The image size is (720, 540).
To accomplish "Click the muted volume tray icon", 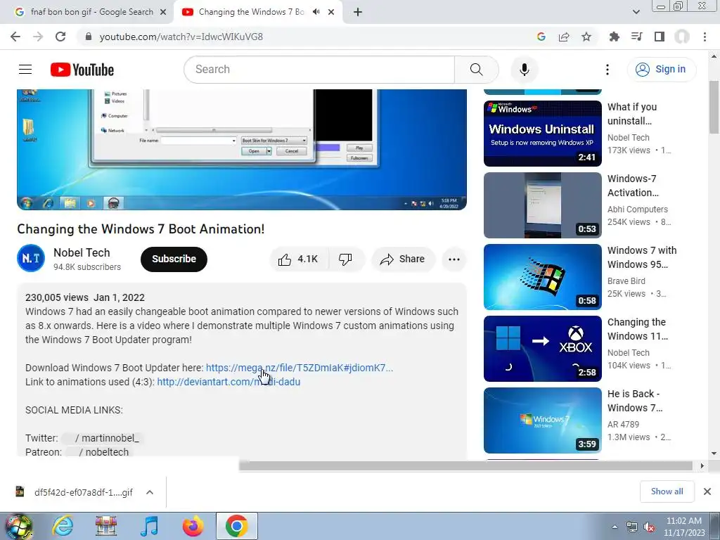I will [649, 527].
